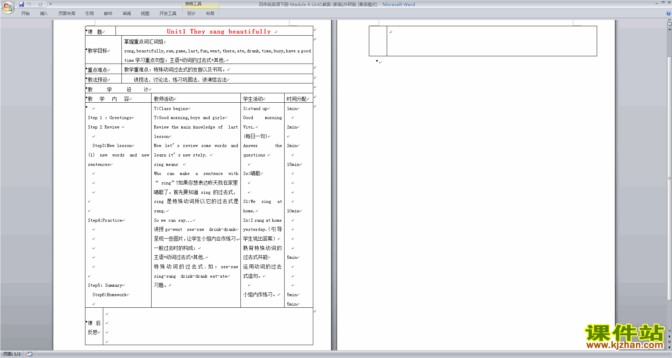The height and width of the screenshot is (358, 672).
Task: Click the '15min' time entry
Action: [293, 165]
